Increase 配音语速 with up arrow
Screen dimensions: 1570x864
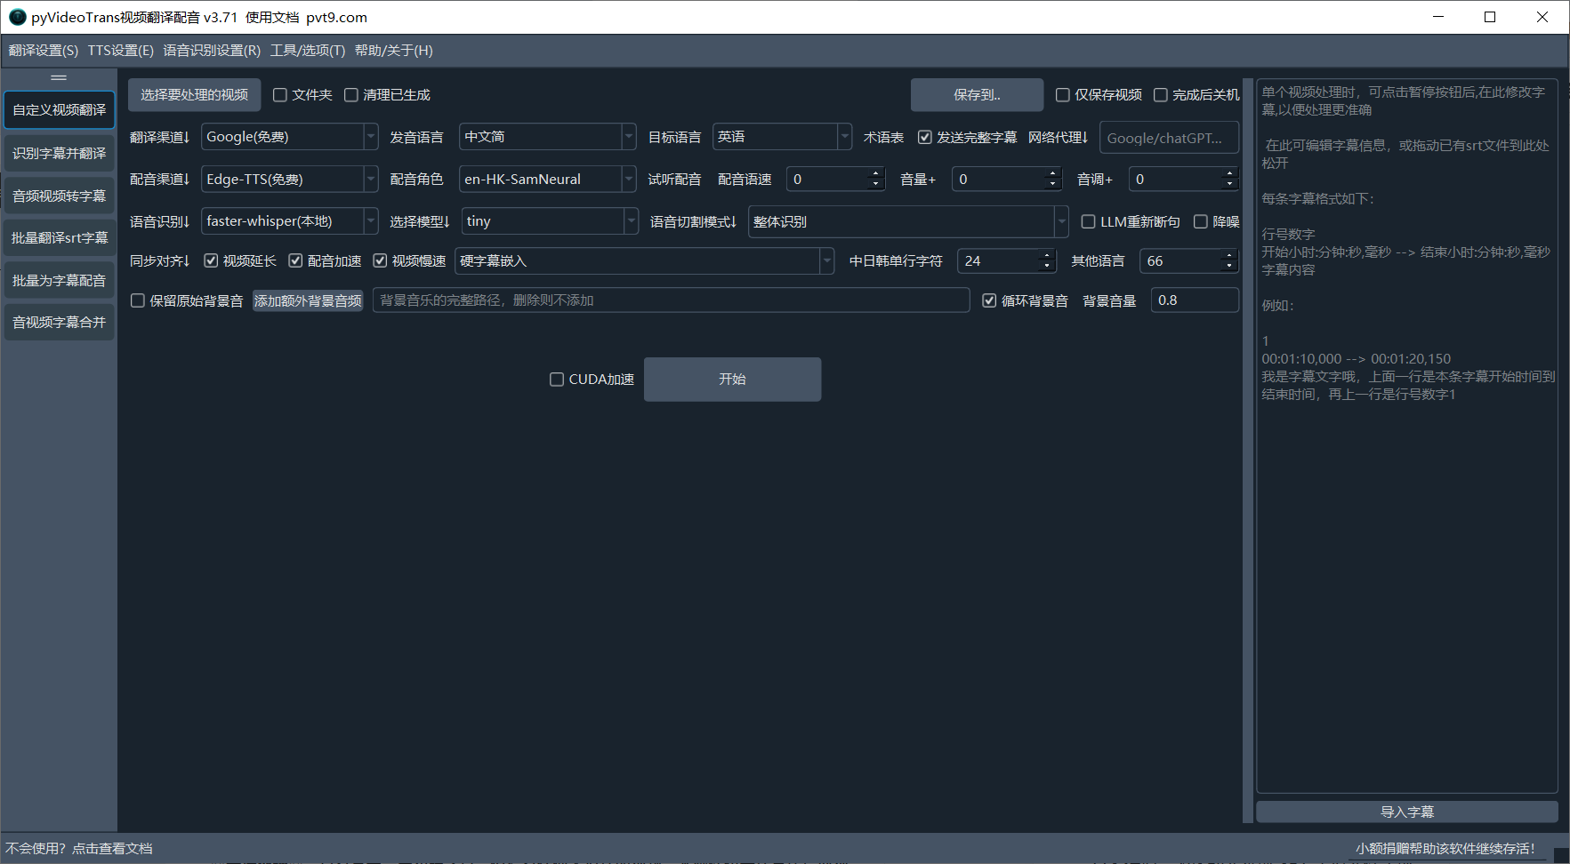coord(875,173)
